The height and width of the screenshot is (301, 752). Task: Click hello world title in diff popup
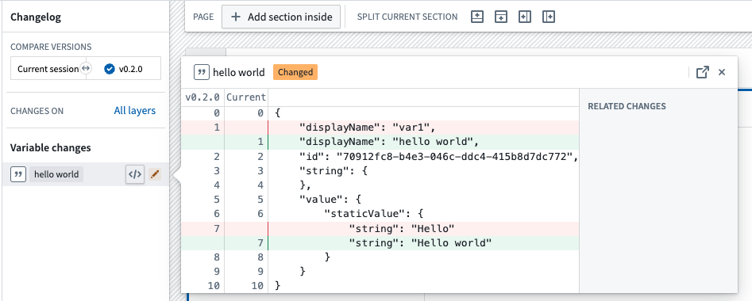pyautogui.click(x=239, y=72)
